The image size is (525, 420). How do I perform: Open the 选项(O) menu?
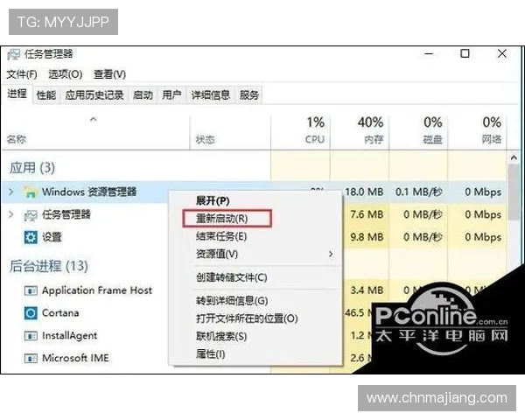[66, 74]
